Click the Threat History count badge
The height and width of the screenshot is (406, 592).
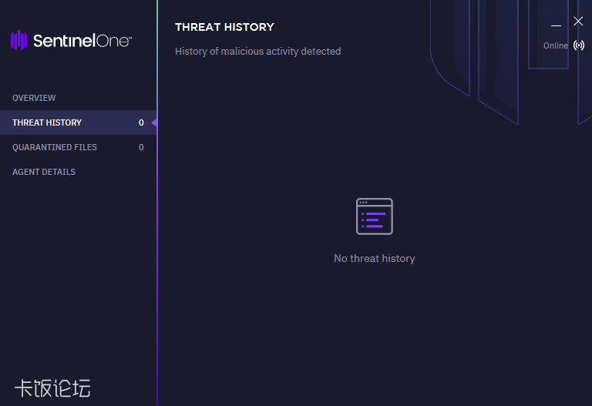pyautogui.click(x=141, y=122)
